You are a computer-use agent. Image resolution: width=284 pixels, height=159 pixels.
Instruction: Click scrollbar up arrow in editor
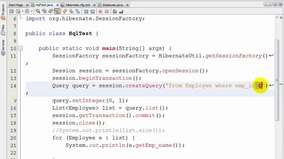[277, 17]
